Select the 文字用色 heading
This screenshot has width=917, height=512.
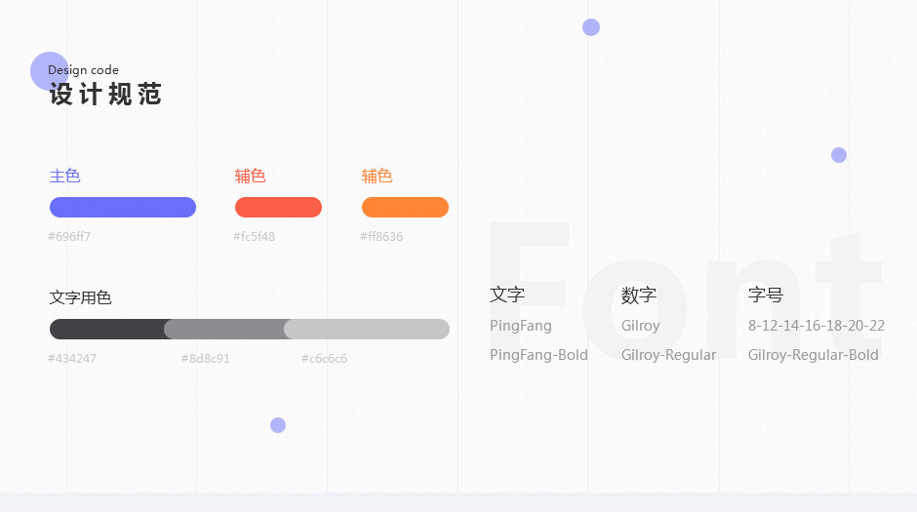[80, 297]
